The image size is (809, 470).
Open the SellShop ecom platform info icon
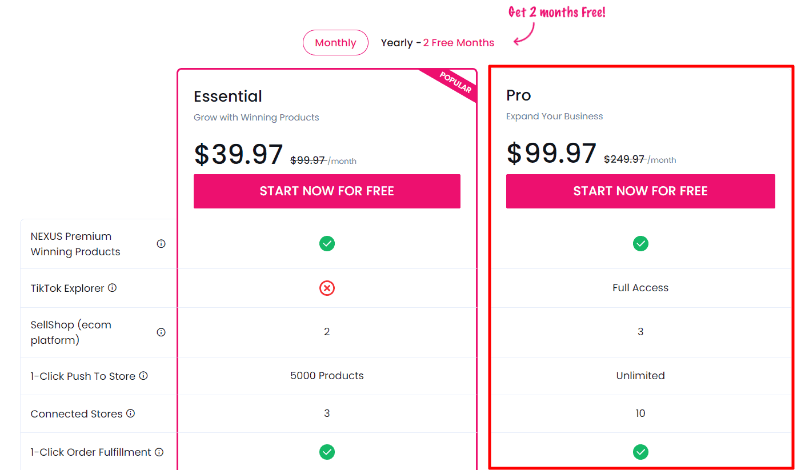[x=161, y=332]
